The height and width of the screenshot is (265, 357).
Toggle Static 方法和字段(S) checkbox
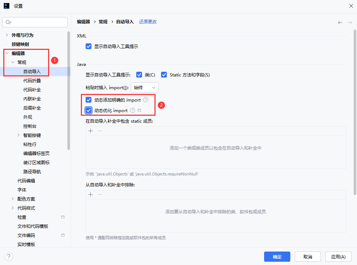(164, 75)
